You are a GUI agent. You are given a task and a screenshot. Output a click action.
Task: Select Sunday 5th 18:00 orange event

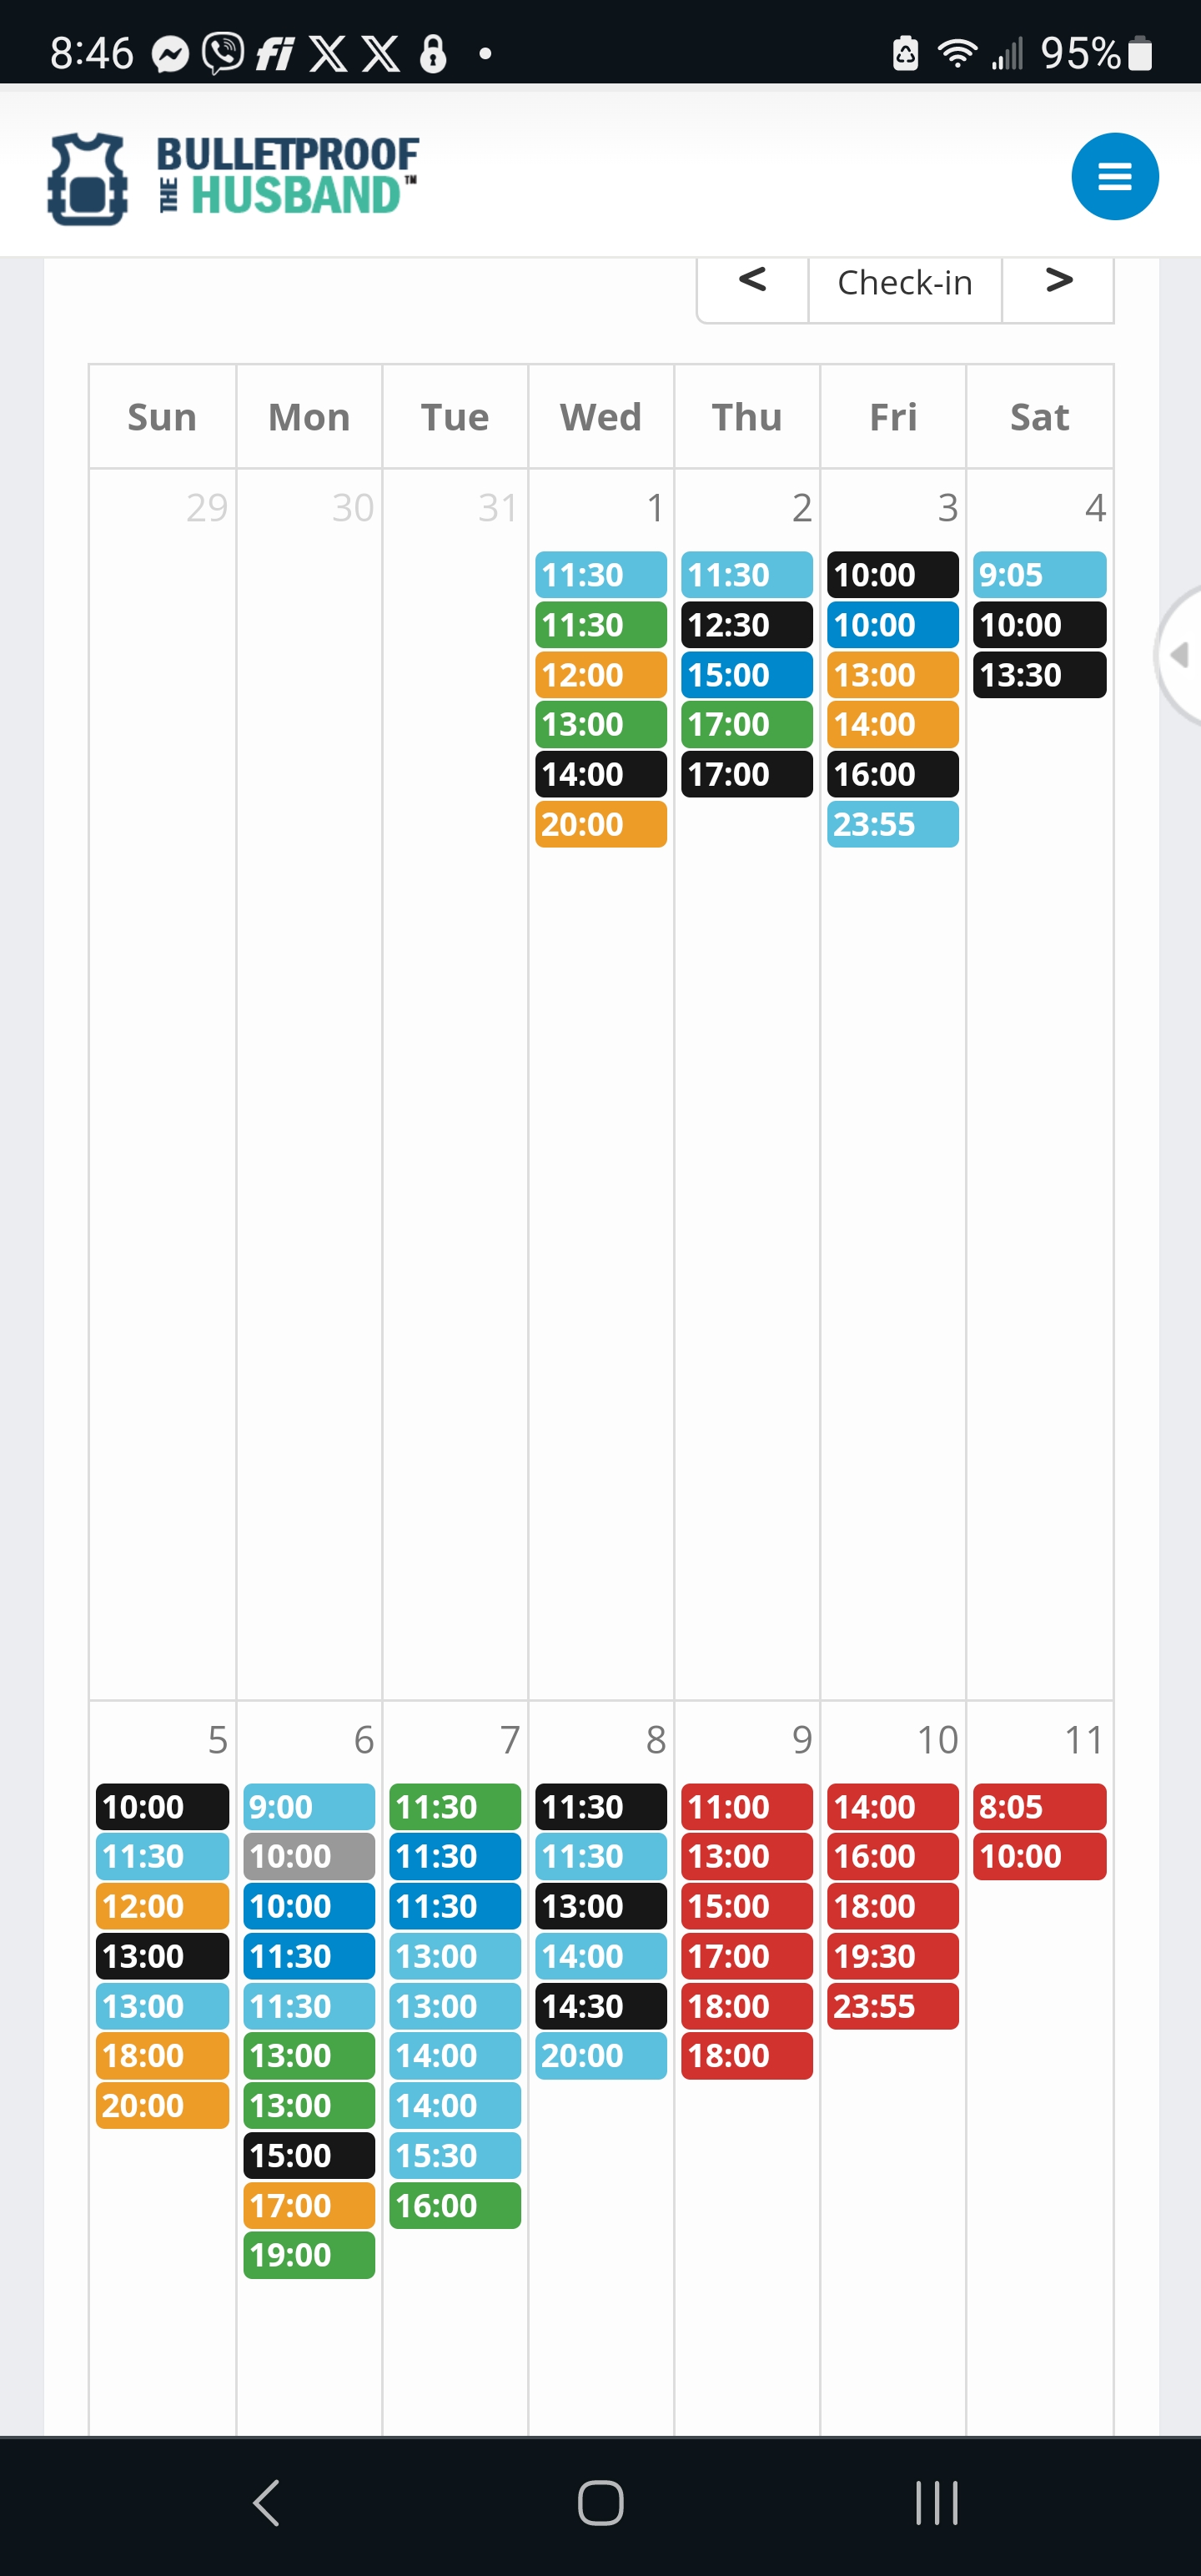(162, 2055)
